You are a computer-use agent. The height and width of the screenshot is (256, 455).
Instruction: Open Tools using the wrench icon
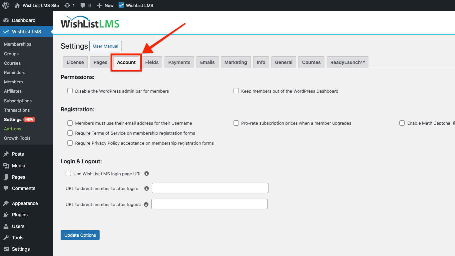(x=5, y=237)
